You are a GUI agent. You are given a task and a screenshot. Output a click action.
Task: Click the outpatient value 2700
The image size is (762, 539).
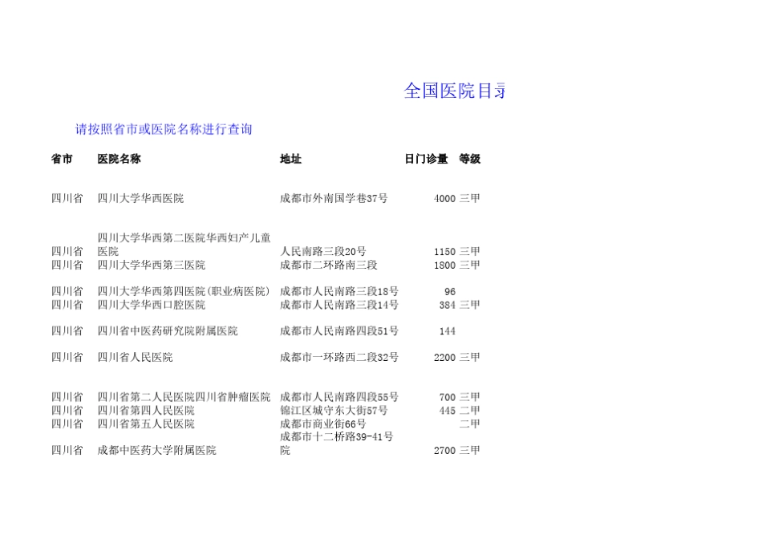(x=444, y=451)
